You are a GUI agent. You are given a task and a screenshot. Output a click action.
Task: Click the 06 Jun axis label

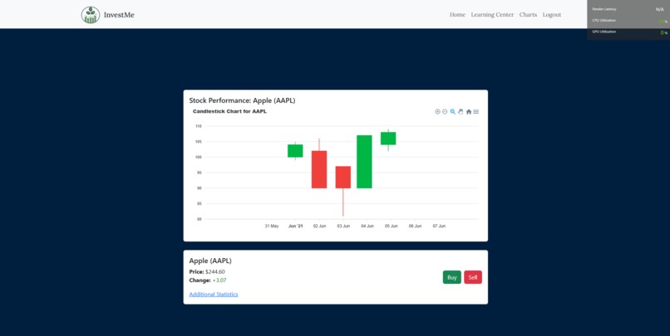point(416,226)
